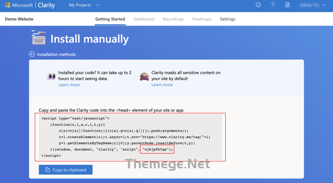Open the user account dropdown chevron
Image resolution: width=333 pixels, height=183 pixels.
pyautogui.click(x=323, y=5)
